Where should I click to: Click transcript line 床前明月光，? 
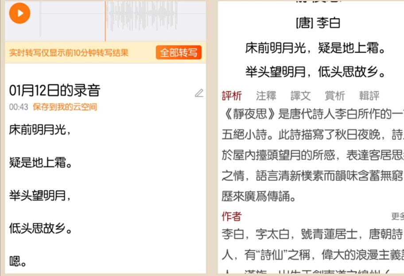click(40, 130)
